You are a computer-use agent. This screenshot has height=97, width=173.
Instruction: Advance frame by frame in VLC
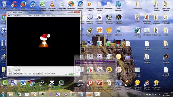coord(19,70)
